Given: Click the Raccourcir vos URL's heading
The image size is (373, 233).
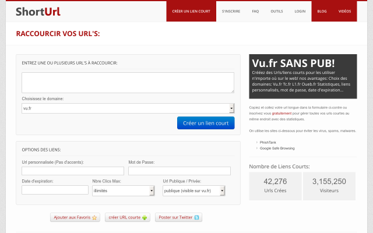Looking at the screenshot, I should tap(58, 34).
